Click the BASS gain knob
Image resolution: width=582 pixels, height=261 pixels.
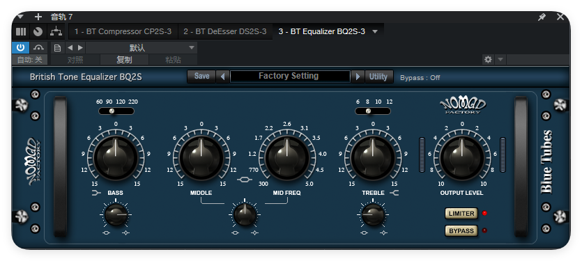coord(116,158)
